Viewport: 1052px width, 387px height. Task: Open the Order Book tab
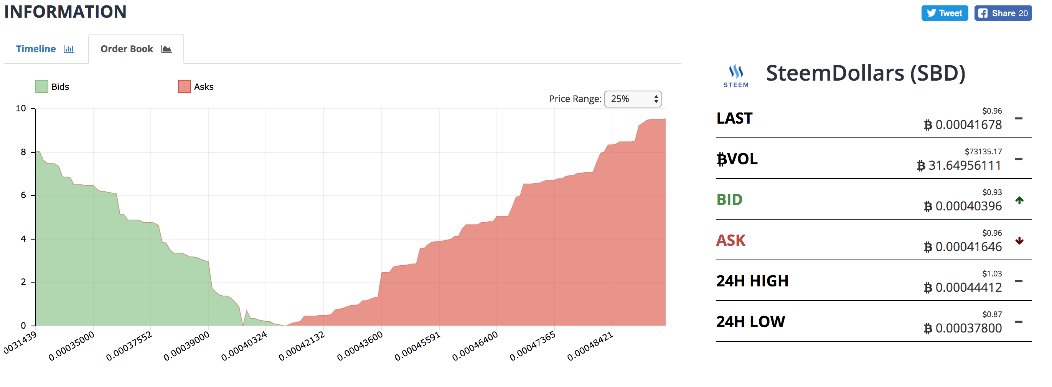136,49
